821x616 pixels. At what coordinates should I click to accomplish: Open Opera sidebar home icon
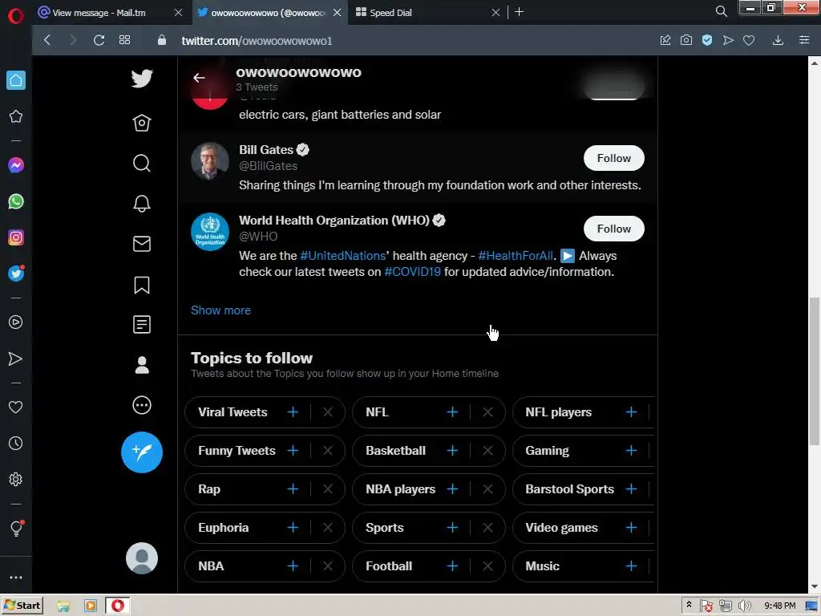tap(16, 80)
